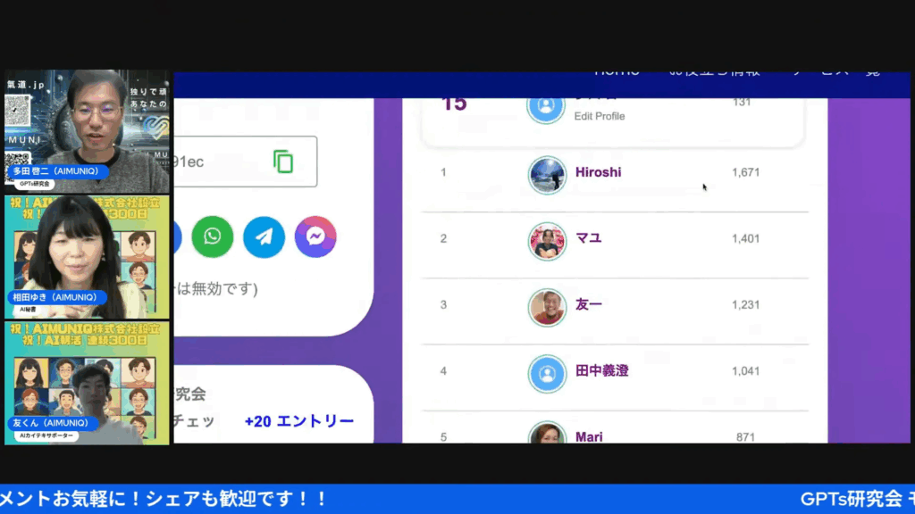Screen dimensions: 915x514
Task: Open Hiroshi's profile avatar
Action: pos(547,175)
